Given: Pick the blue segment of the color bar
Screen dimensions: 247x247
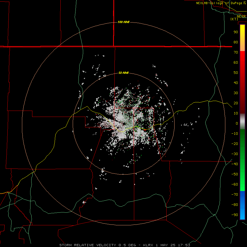Looking at the screenshot, I should pos(242,205).
